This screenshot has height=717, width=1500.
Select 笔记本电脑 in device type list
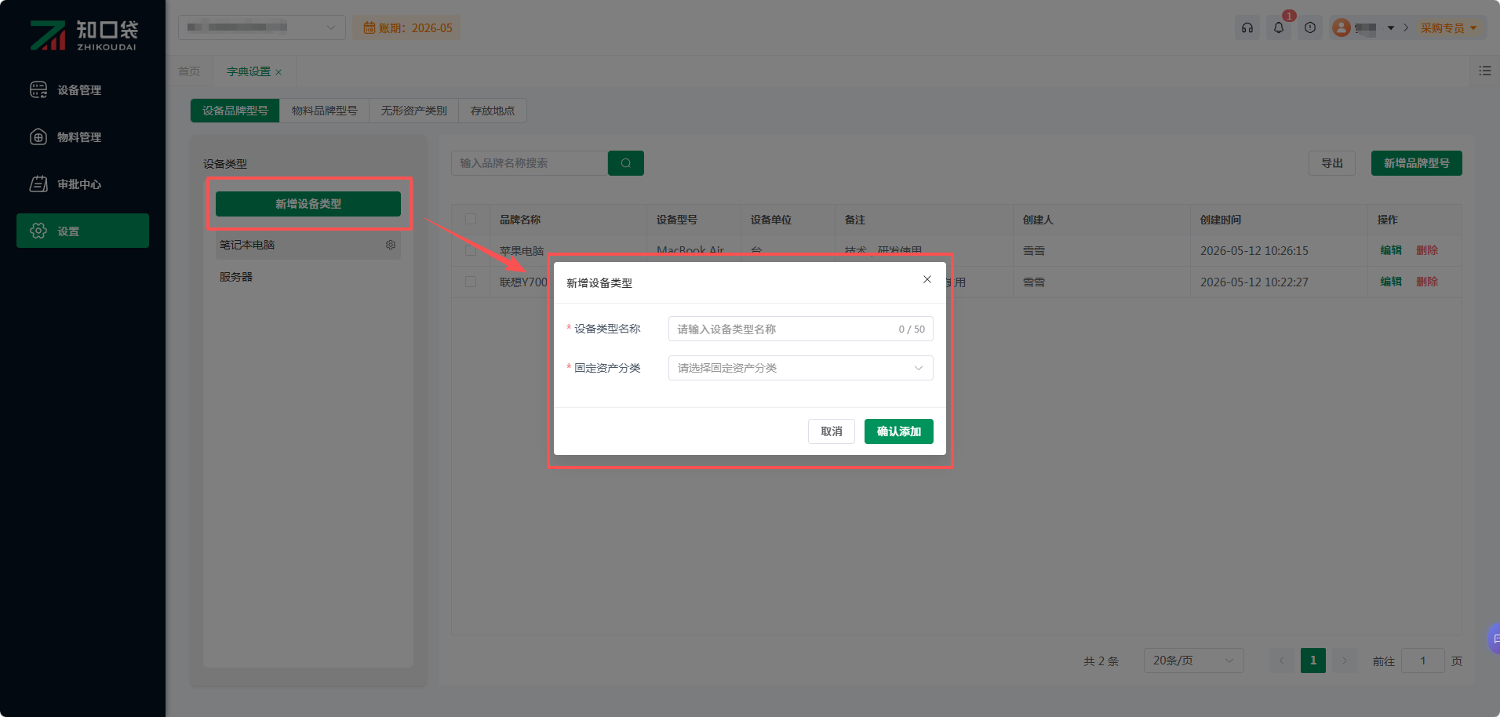pyautogui.click(x=308, y=245)
